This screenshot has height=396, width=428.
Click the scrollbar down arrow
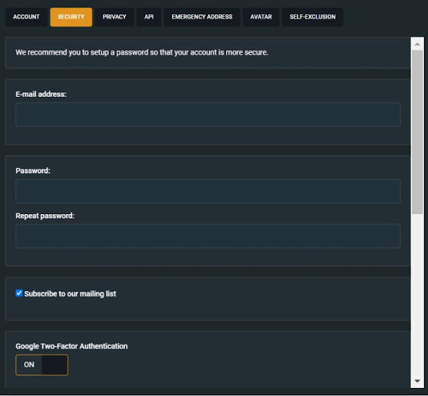pos(417,381)
